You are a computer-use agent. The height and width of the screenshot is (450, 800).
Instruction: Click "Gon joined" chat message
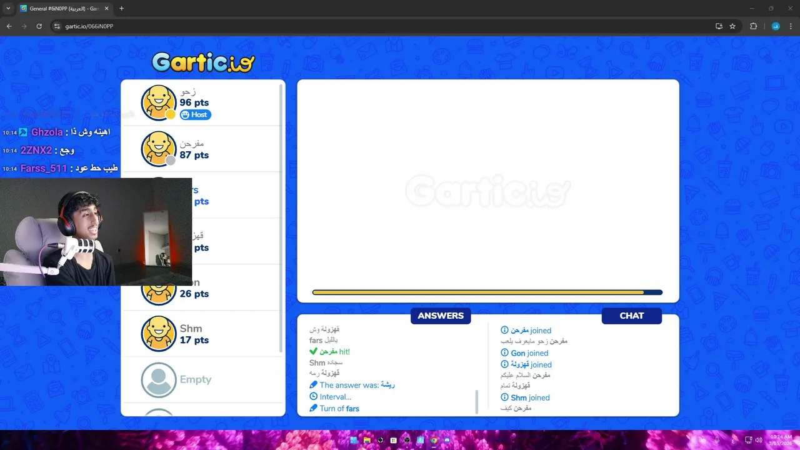(x=531, y=353)
